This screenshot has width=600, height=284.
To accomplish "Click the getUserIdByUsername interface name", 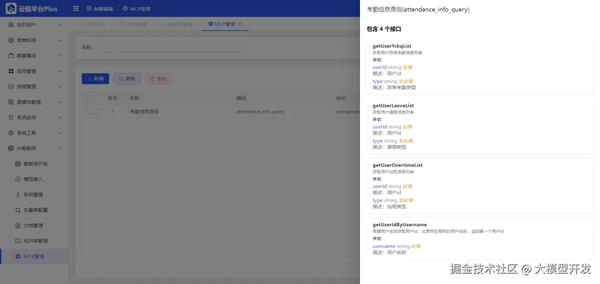I will tap(400, 225).
